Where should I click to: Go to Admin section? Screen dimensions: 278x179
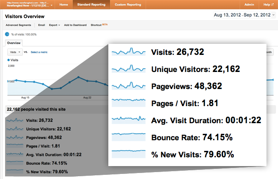pos(249,5)
